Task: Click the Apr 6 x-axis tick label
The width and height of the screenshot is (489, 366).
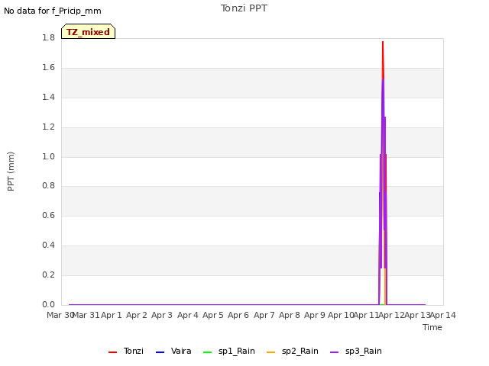Action: (x=238, y=315)
